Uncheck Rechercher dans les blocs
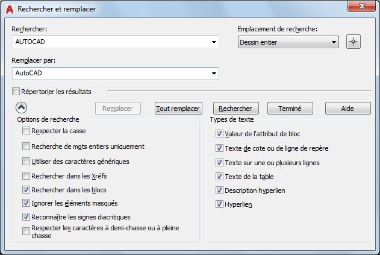This screenshot has width=380, height=255. tap(26, 190)
